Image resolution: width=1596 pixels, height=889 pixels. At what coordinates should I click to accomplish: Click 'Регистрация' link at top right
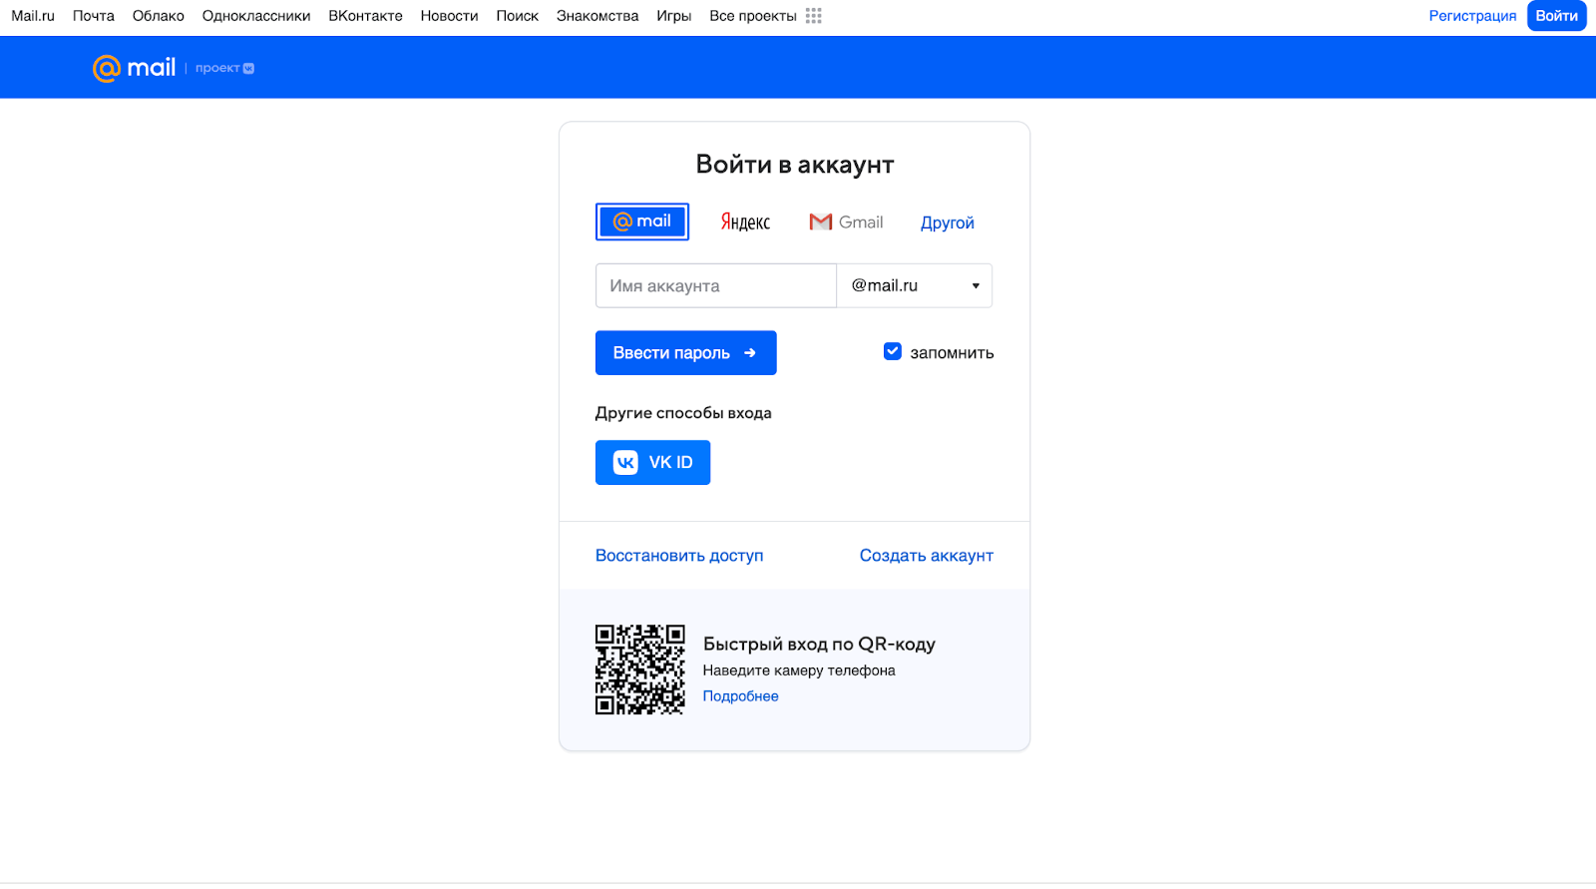click(1472, 16)
